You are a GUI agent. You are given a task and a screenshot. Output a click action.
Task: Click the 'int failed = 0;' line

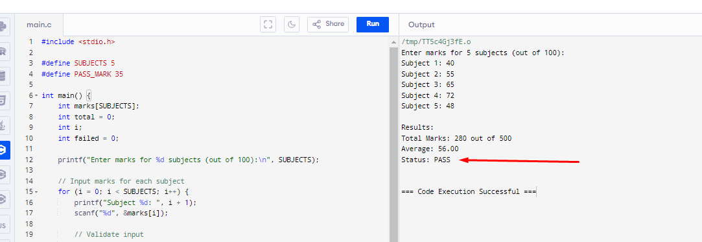tap(88, 138)
